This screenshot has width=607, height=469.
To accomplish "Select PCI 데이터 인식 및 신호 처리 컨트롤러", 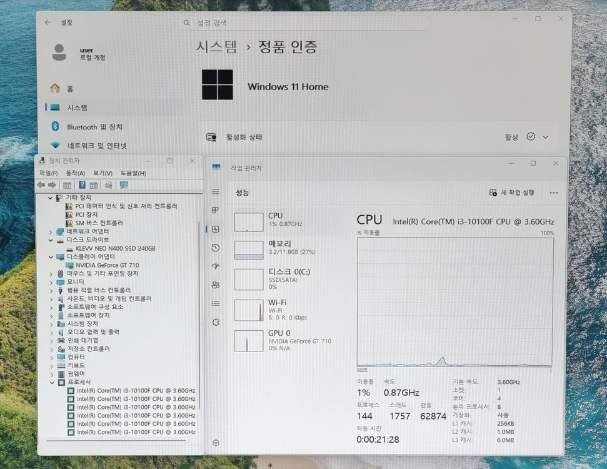I will coord(126,206).
